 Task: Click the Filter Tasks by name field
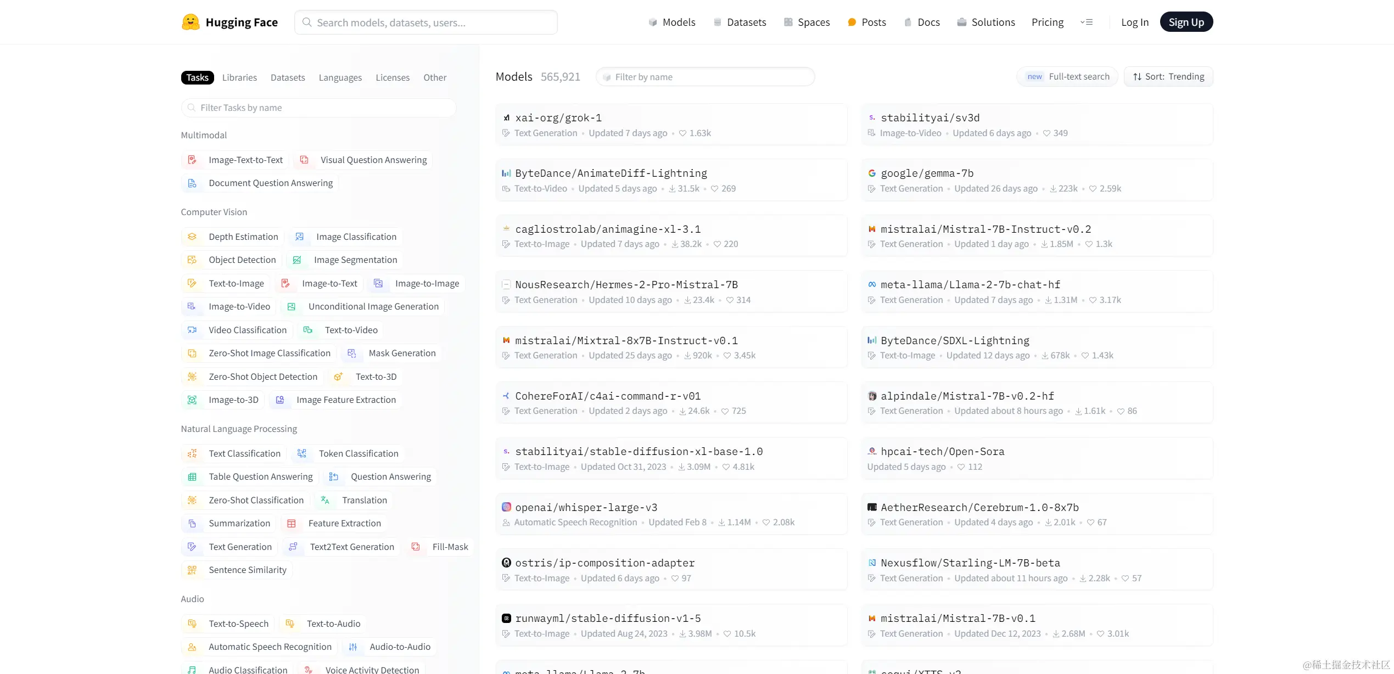click(x=318, y=108)
